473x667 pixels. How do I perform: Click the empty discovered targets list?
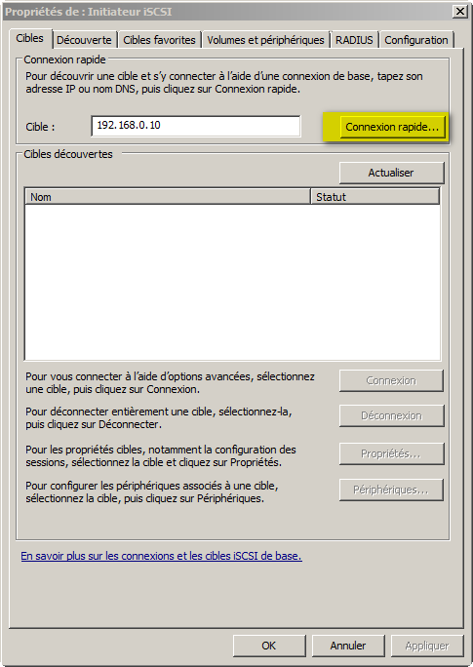coord(233,282)
